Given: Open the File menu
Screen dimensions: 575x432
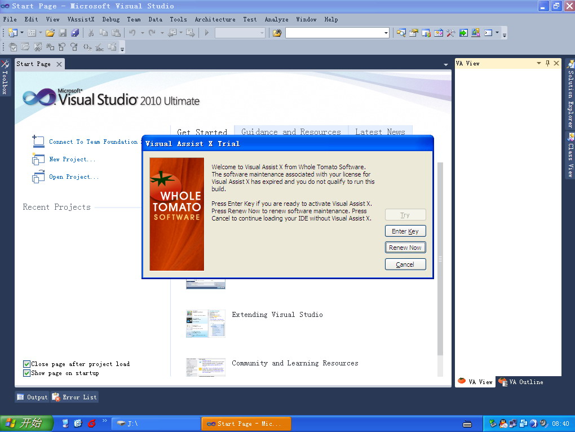Looking at the screenshot, I should [x=10, y=19].
